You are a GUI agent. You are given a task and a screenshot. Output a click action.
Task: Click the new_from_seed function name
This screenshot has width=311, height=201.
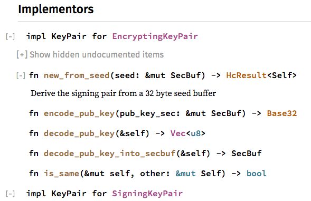click(77, 75)
